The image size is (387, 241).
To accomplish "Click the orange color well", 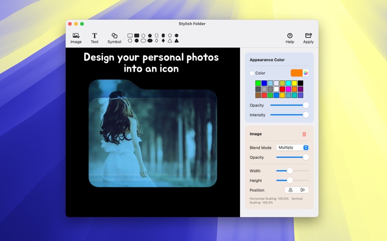I will [296, 73].
